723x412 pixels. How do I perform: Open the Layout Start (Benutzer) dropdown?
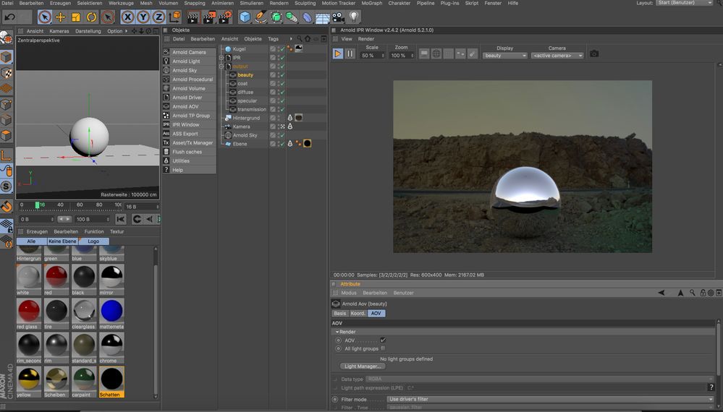tap(685, 3)
